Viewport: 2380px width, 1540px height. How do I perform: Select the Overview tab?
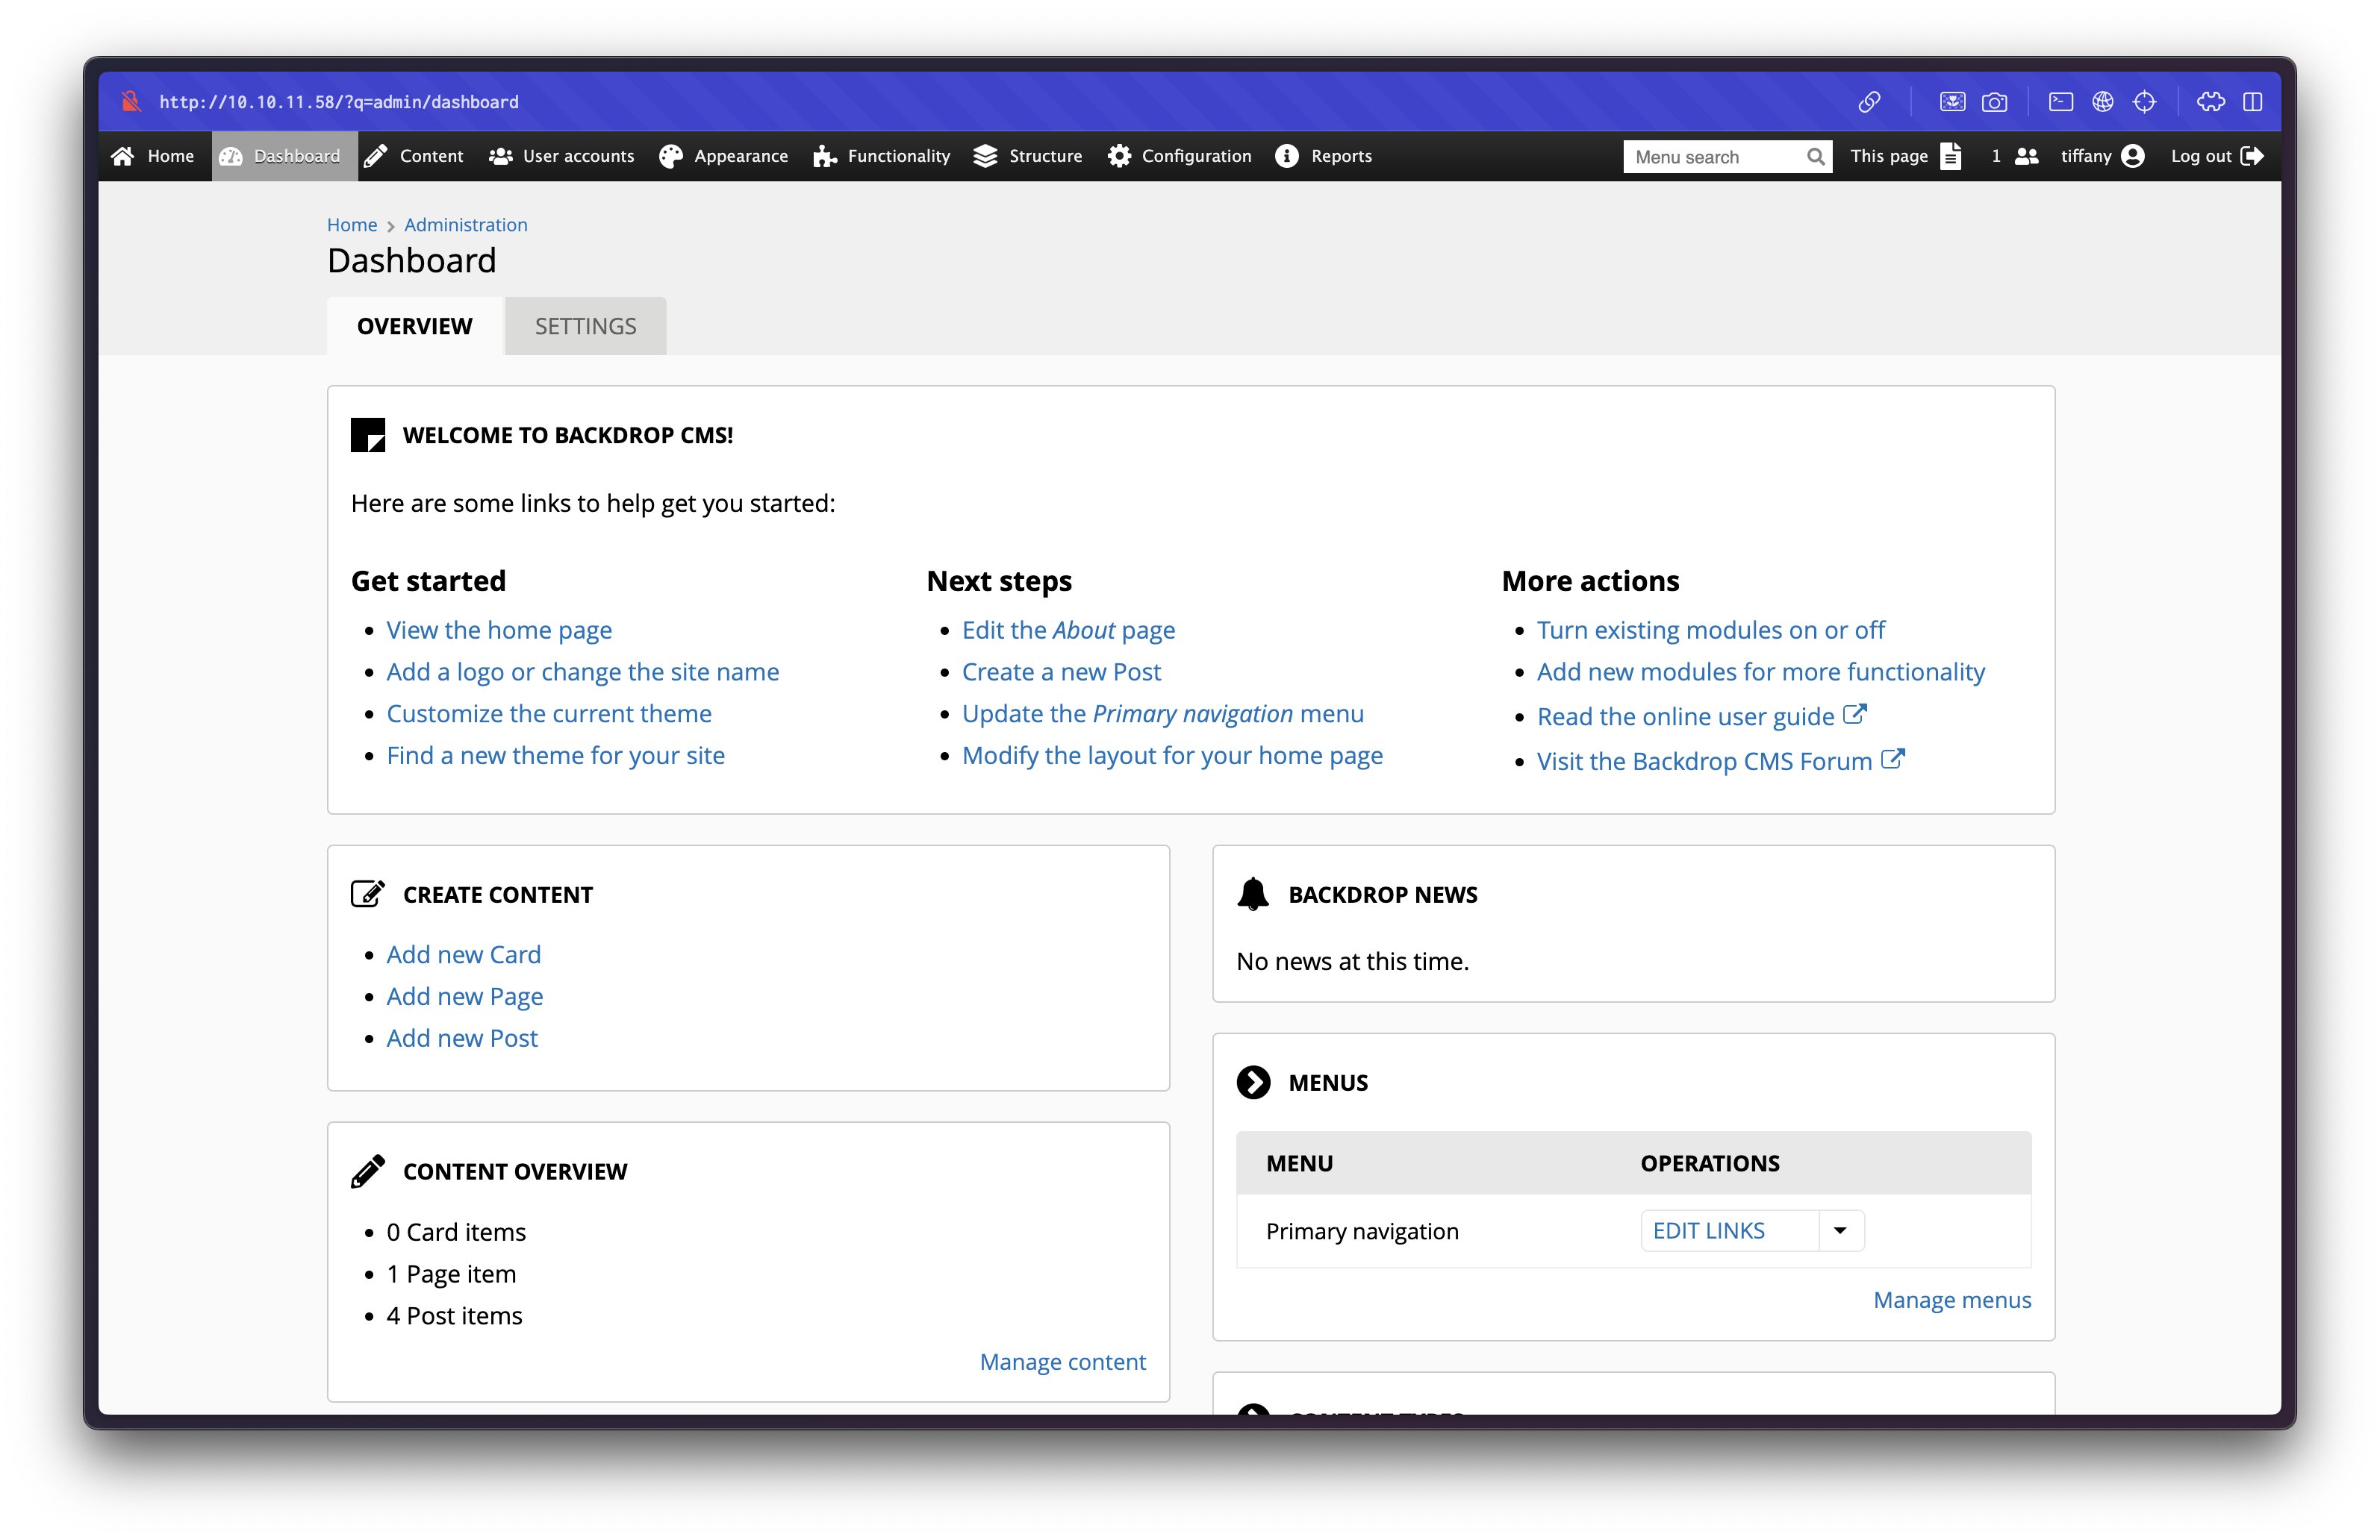tap(414, 326)
